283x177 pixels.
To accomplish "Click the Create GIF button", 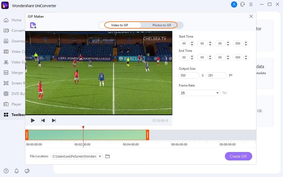I will [238, 156].
